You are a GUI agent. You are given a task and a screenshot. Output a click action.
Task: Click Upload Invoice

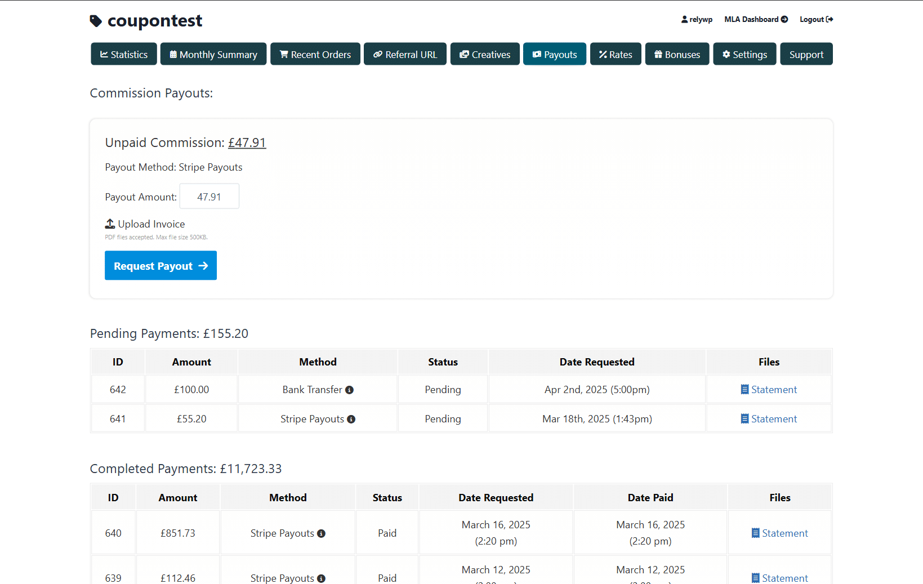click(x=145, y=224)
